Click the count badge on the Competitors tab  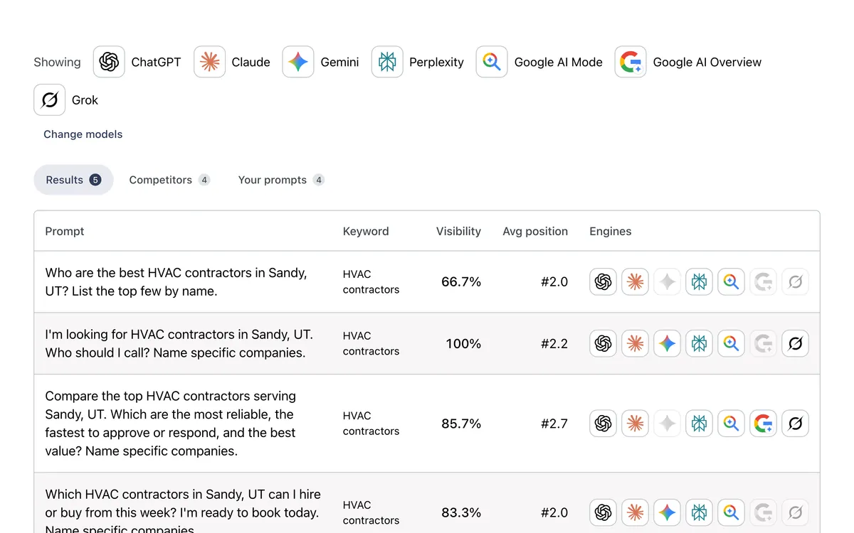tap(204, 180)
